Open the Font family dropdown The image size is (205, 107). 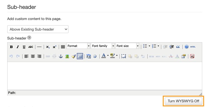pos(103,46)
